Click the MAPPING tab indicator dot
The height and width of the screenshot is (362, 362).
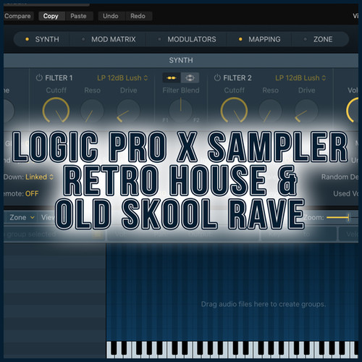[x=240, y=39]
